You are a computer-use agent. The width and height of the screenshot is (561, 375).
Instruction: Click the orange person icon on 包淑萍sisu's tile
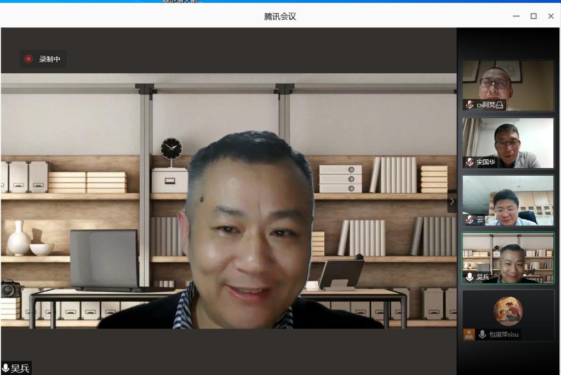pos(469,334)
